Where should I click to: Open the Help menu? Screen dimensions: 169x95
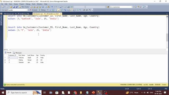(46, 4)
